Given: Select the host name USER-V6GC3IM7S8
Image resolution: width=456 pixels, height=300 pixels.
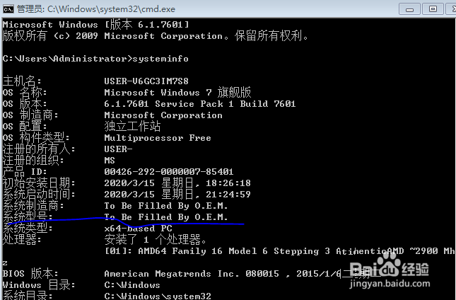Looking at the screenshot, I should click(x=146, y=81).
